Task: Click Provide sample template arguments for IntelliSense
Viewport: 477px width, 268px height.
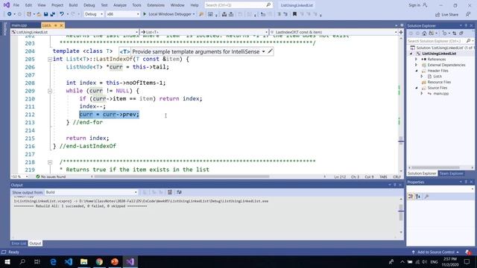Action: (x=196, y=51)
